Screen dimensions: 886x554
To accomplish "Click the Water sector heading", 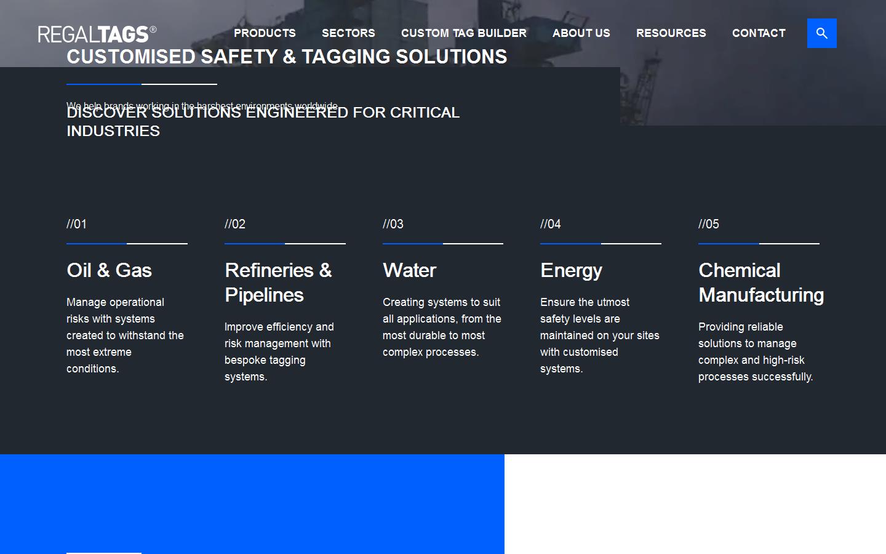I will click(409, 270).
